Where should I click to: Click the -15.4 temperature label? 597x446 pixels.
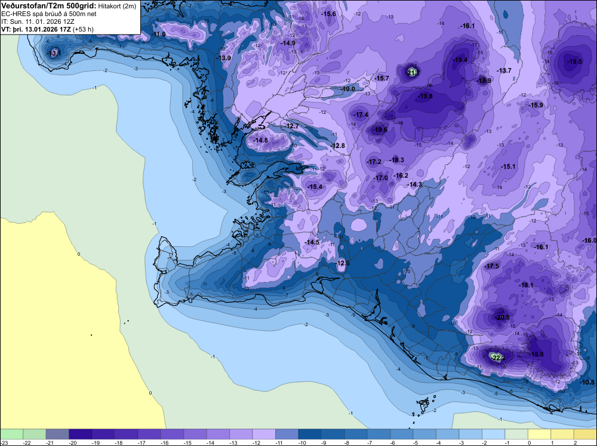click(315, 187)
